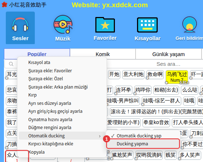Screen dimensions: 203x162
Task: Play the 吓一跳 sound button
Action: pos(196,74)
